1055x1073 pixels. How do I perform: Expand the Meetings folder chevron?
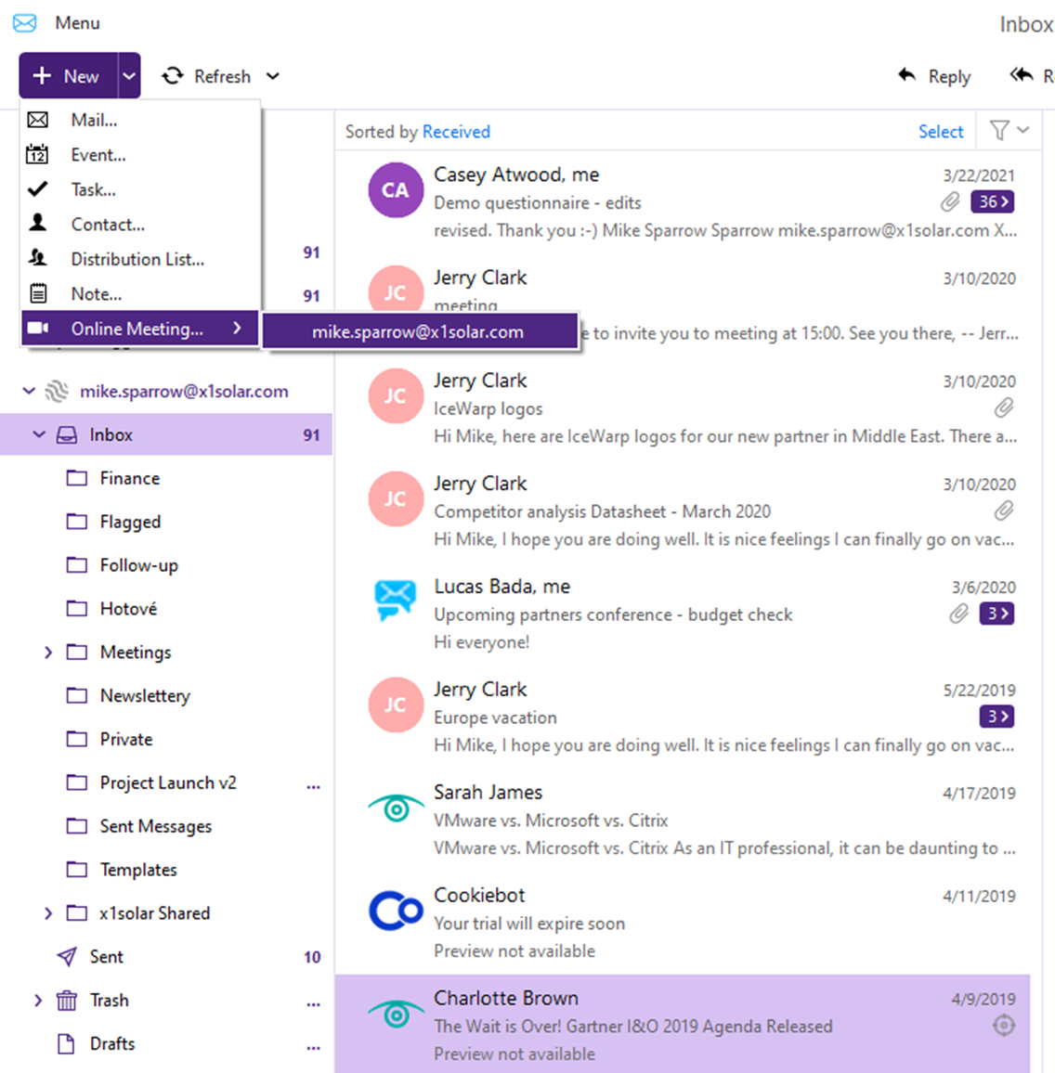pos(48,653)
